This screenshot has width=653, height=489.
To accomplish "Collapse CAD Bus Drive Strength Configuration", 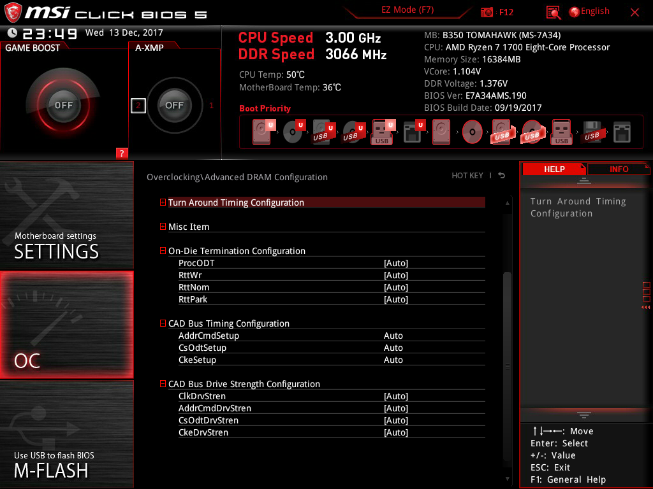I will tap(163, 383).
